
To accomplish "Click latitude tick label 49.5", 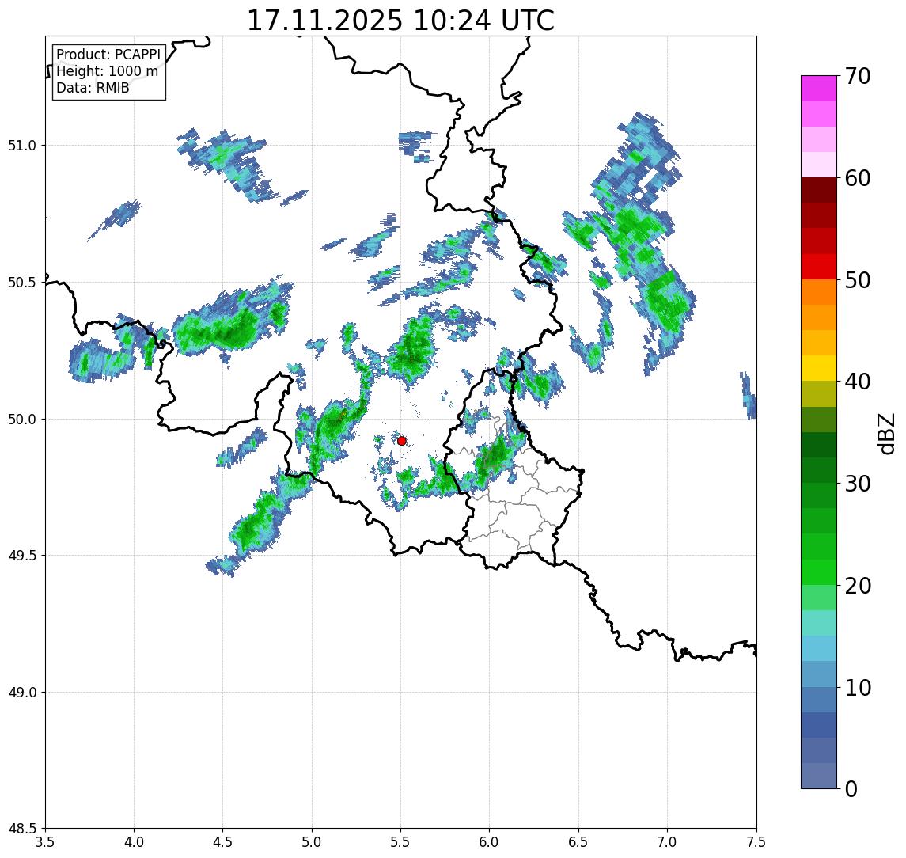I will click(21, 556).
